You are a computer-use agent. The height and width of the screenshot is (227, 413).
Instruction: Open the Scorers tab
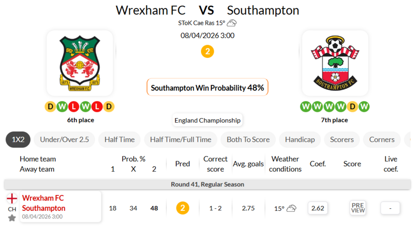[x=342, y=140]
